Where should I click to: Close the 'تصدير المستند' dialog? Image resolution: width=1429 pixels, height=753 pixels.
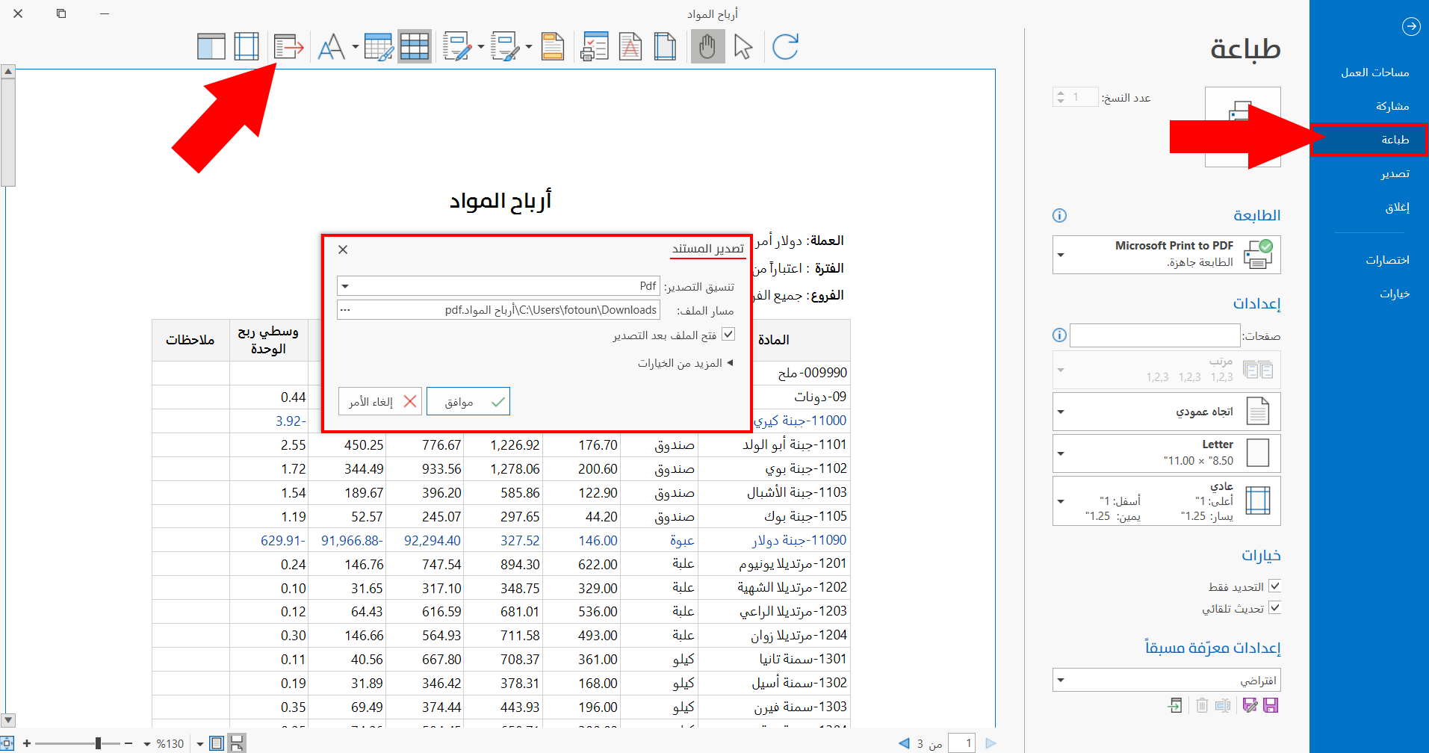343,250
